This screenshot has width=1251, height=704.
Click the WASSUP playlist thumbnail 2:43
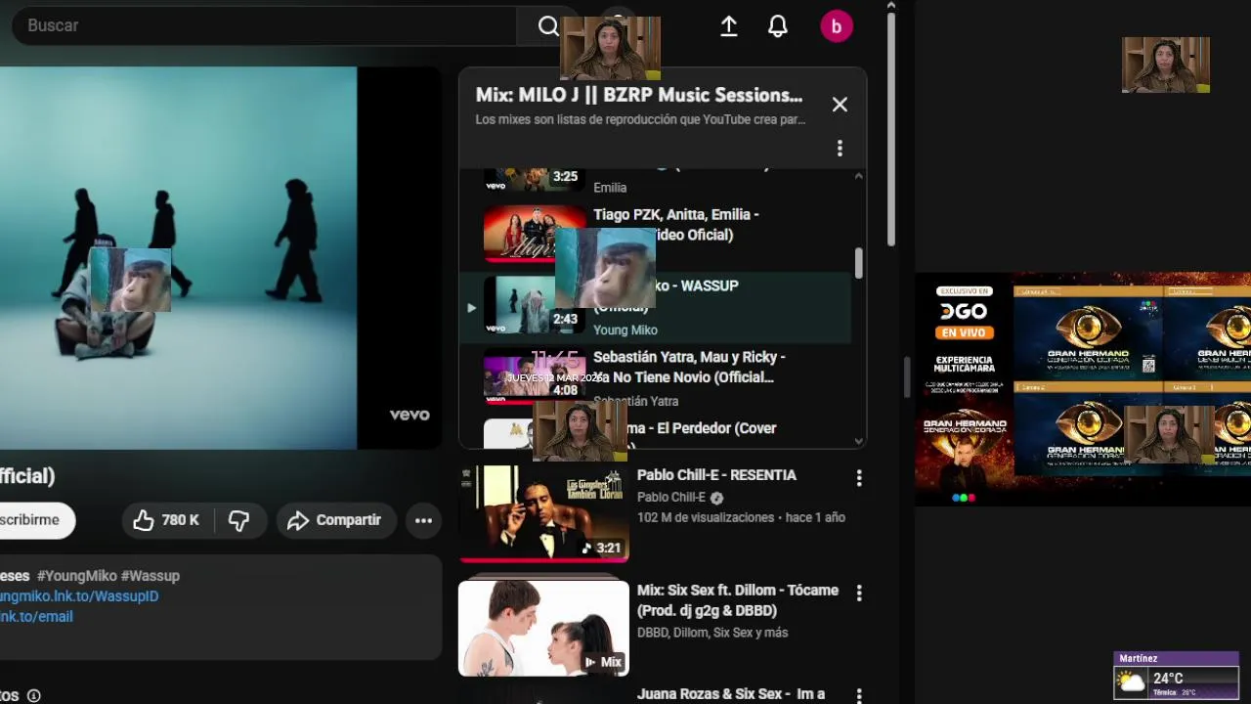533,305
